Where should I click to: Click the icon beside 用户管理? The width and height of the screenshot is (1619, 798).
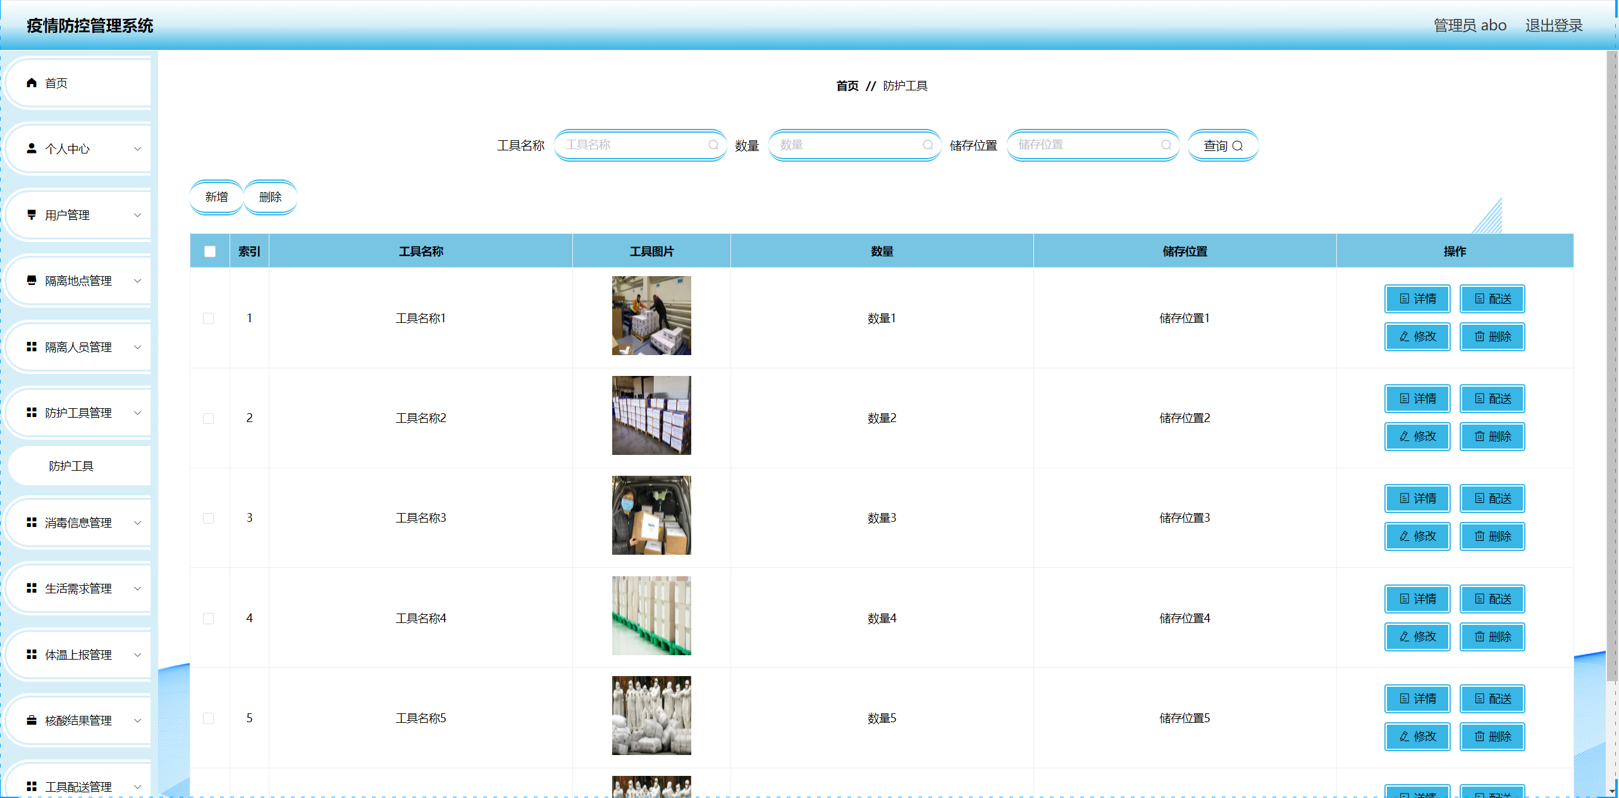[x=32, y=215]
